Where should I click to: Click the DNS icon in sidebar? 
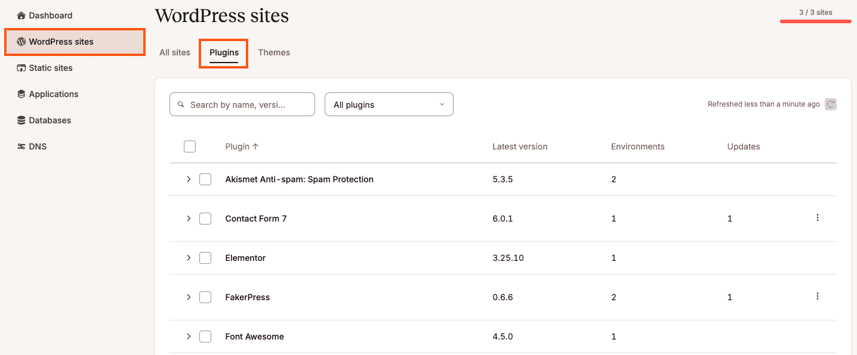click(21, 147)
